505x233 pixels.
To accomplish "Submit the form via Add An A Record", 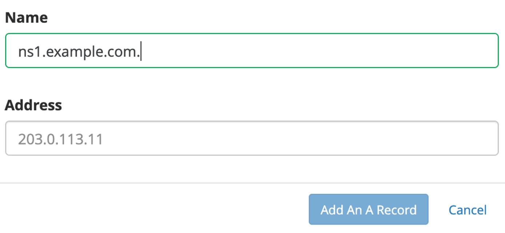I will (x=369, y=209).
